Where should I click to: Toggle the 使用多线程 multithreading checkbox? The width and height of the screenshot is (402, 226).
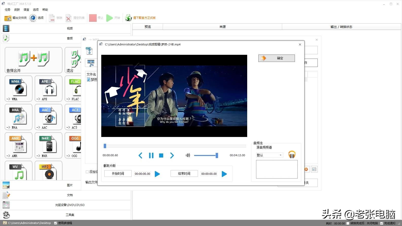(x=55, y=223)
